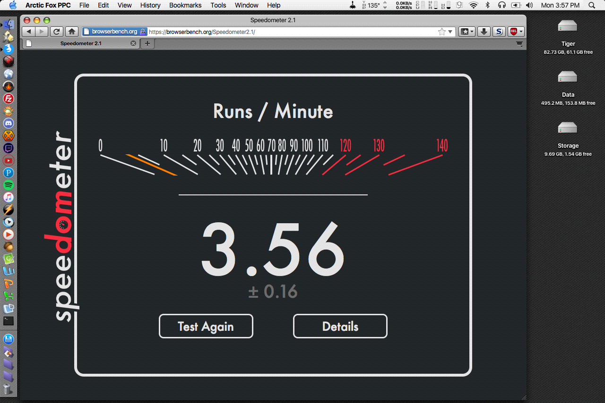Open the Help menu
The image size is (605, 403).
pyautogui.click(x=274, y=5)
